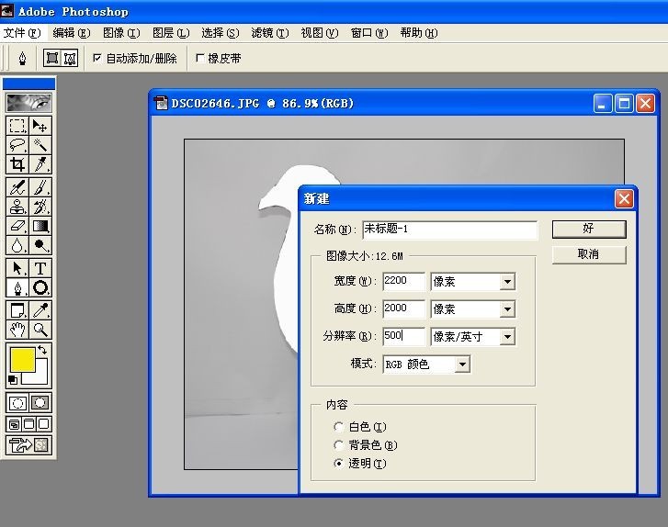Close the 新建 dialog

point(624,199)
